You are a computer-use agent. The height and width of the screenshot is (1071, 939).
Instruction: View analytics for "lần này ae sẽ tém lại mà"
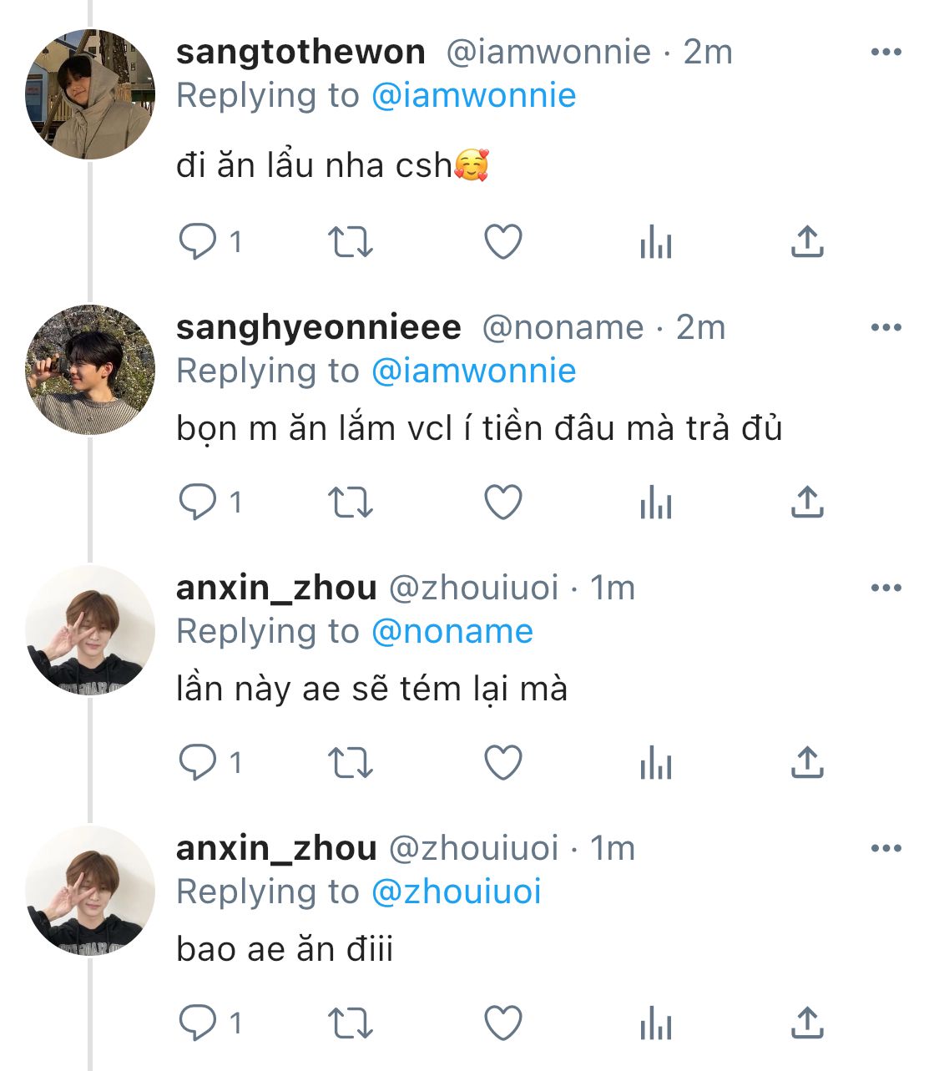pos(656,764)
